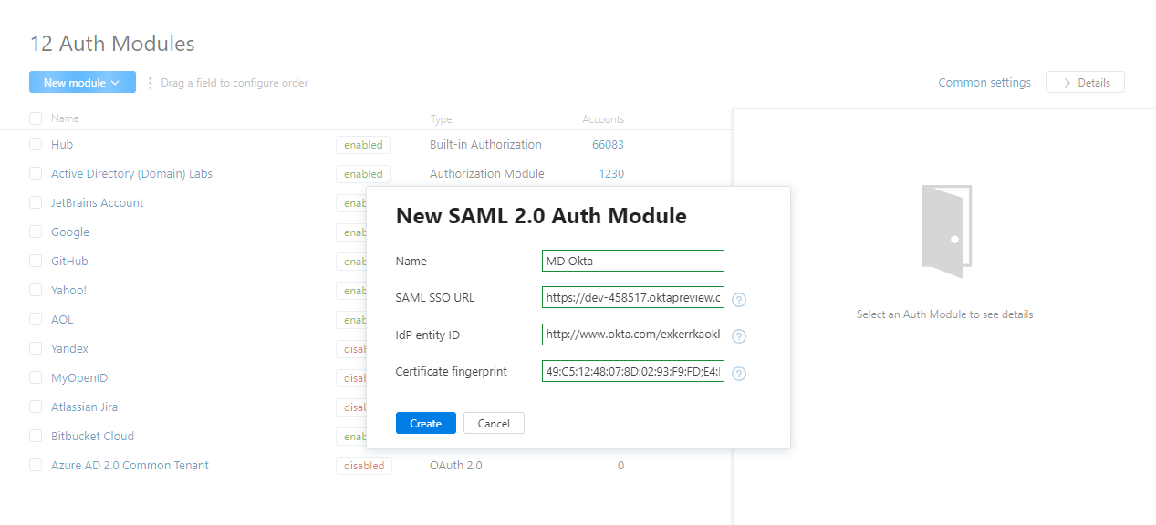Image resolution: width=1156 pixels, height=525 pixels.
Task: Click the drag handle dots beside New module
Action: pyautogui.click(x=151, y=82)
